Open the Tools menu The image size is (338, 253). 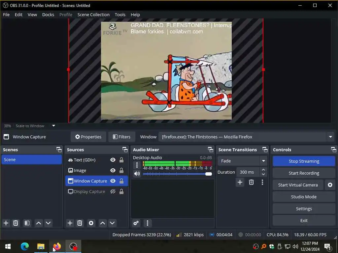tap(120, 14)
